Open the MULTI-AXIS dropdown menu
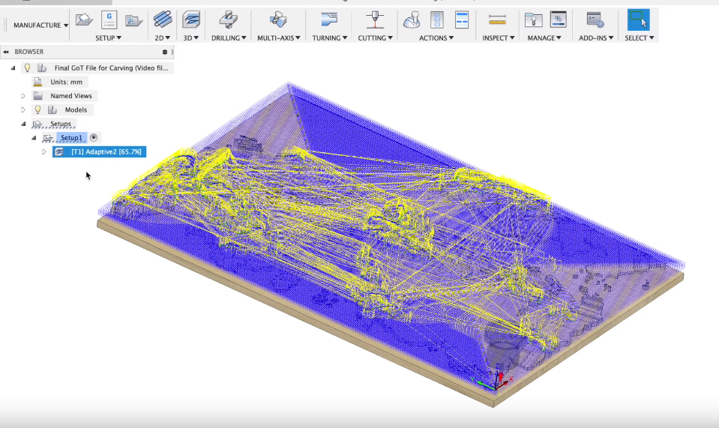 coord(279,37)
